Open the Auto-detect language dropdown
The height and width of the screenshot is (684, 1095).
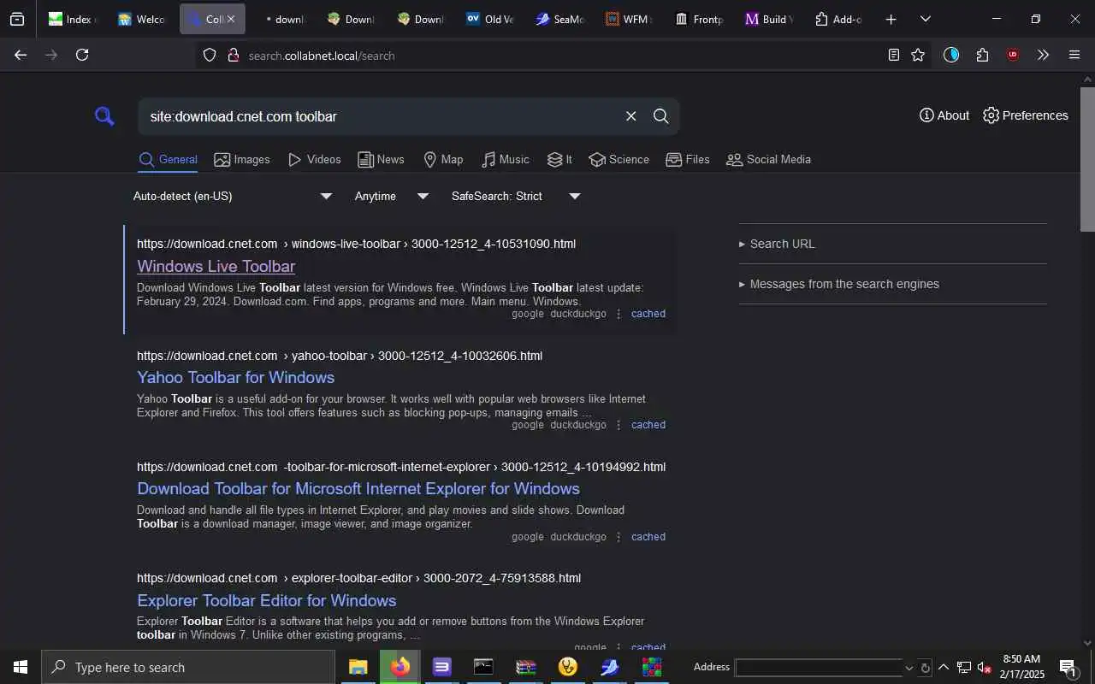[233, 196]
